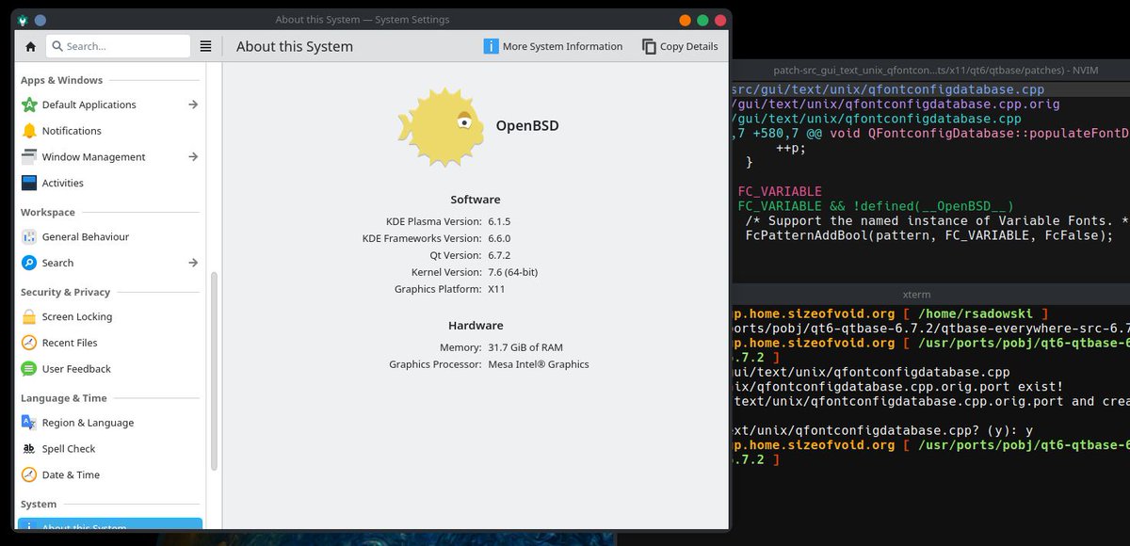This screenshot has height=546, width=1130.
Task: Click the KDE Plasma Version value 6.1.5
Action: 499,221
